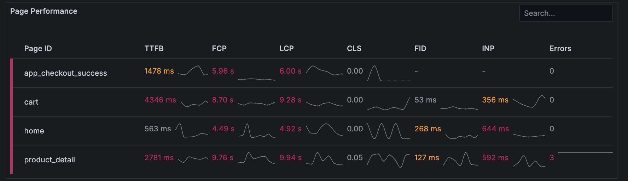Click app_checkout_success TTFB sparkline chart
Image resolution: width=628 pixels, height=181 pixels.
pos(193,71)
